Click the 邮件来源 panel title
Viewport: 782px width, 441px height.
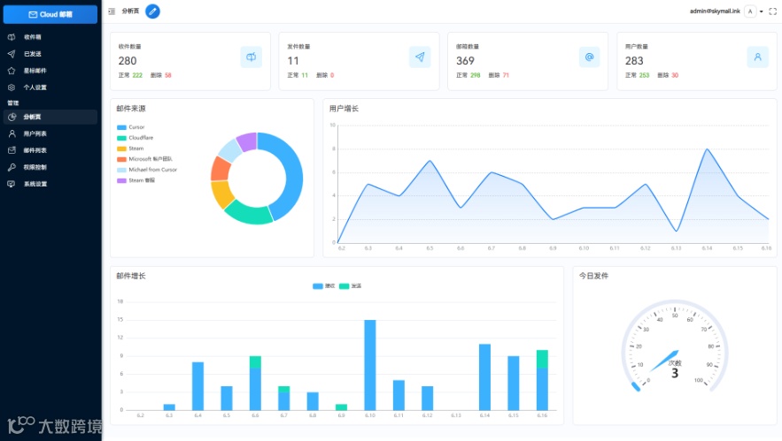click(131, 109)
